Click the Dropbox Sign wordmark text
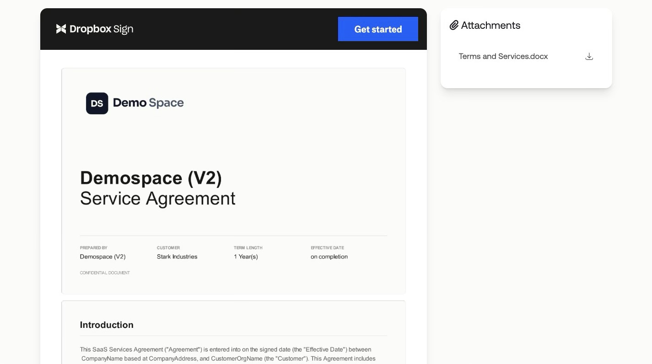 (x=101, y=29)
